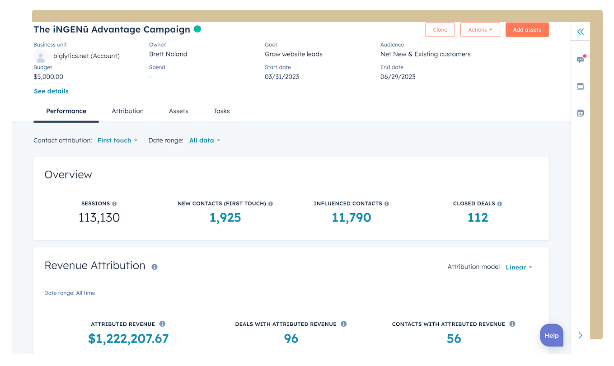Collapse the right sidebar with double chevron

pos(581,32)
